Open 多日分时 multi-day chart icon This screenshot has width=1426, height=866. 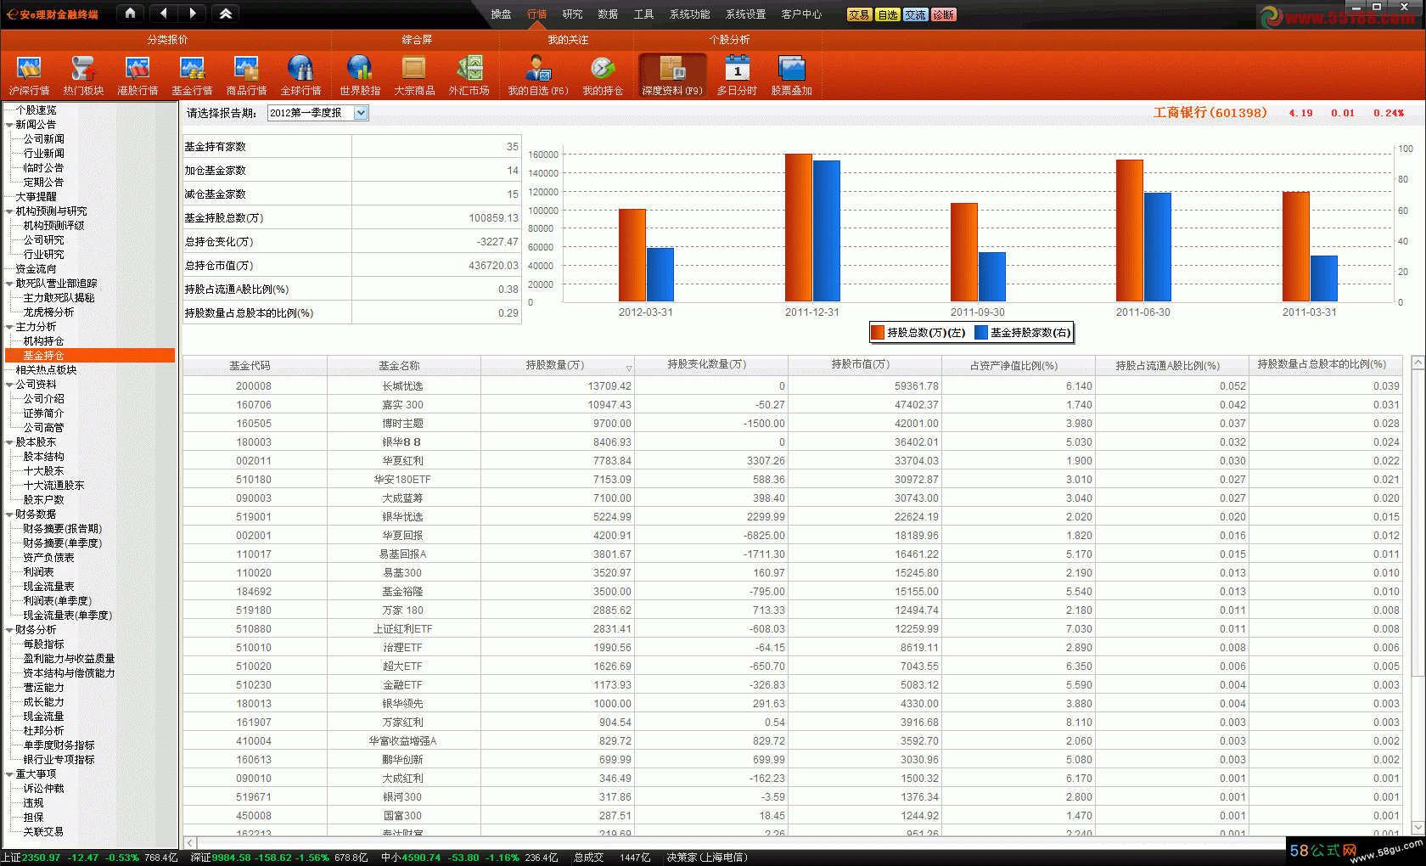[737, 75]
